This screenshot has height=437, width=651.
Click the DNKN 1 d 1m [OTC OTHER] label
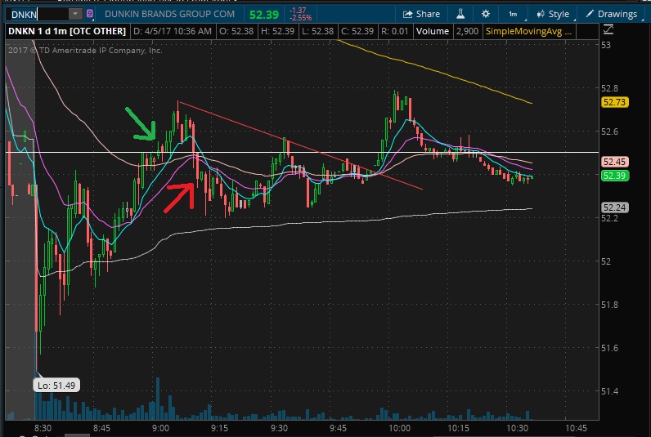67,31
